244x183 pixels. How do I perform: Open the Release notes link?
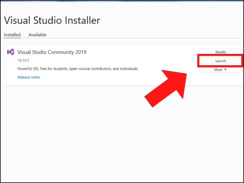29,77
